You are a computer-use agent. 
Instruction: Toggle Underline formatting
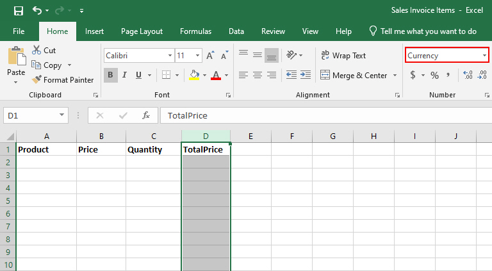tap(138, 75)
